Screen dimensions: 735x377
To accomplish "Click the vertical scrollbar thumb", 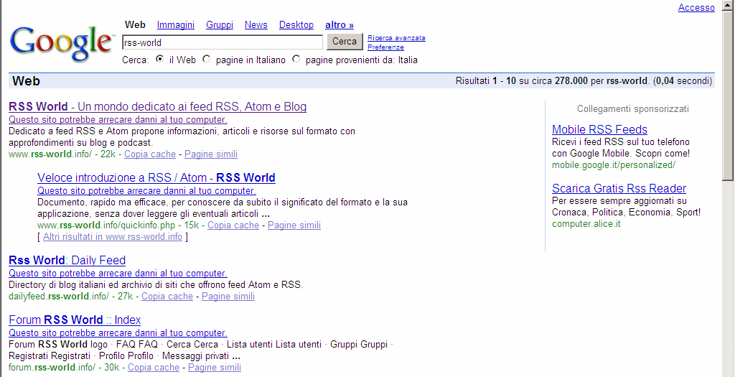I will coord(728,96).
